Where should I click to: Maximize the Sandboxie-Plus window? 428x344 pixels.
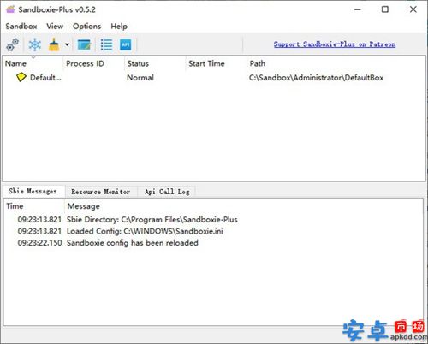(x=385, y=9)
